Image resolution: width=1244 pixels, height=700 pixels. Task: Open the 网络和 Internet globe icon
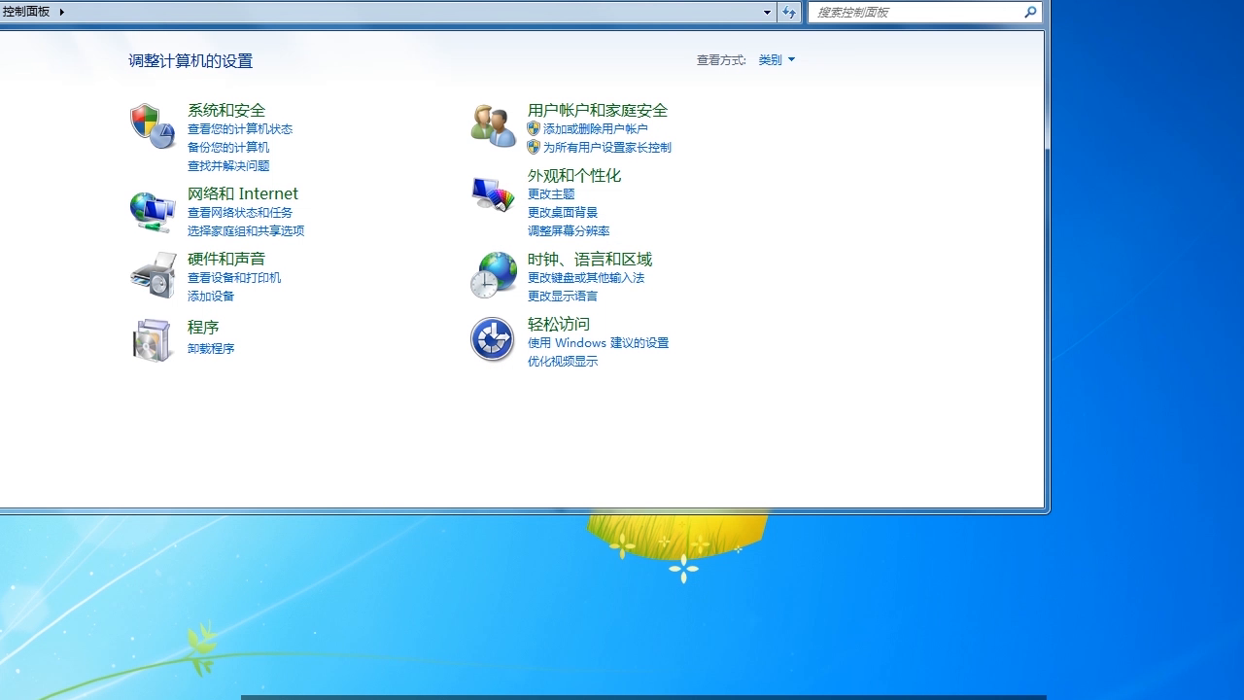[153, 211]
